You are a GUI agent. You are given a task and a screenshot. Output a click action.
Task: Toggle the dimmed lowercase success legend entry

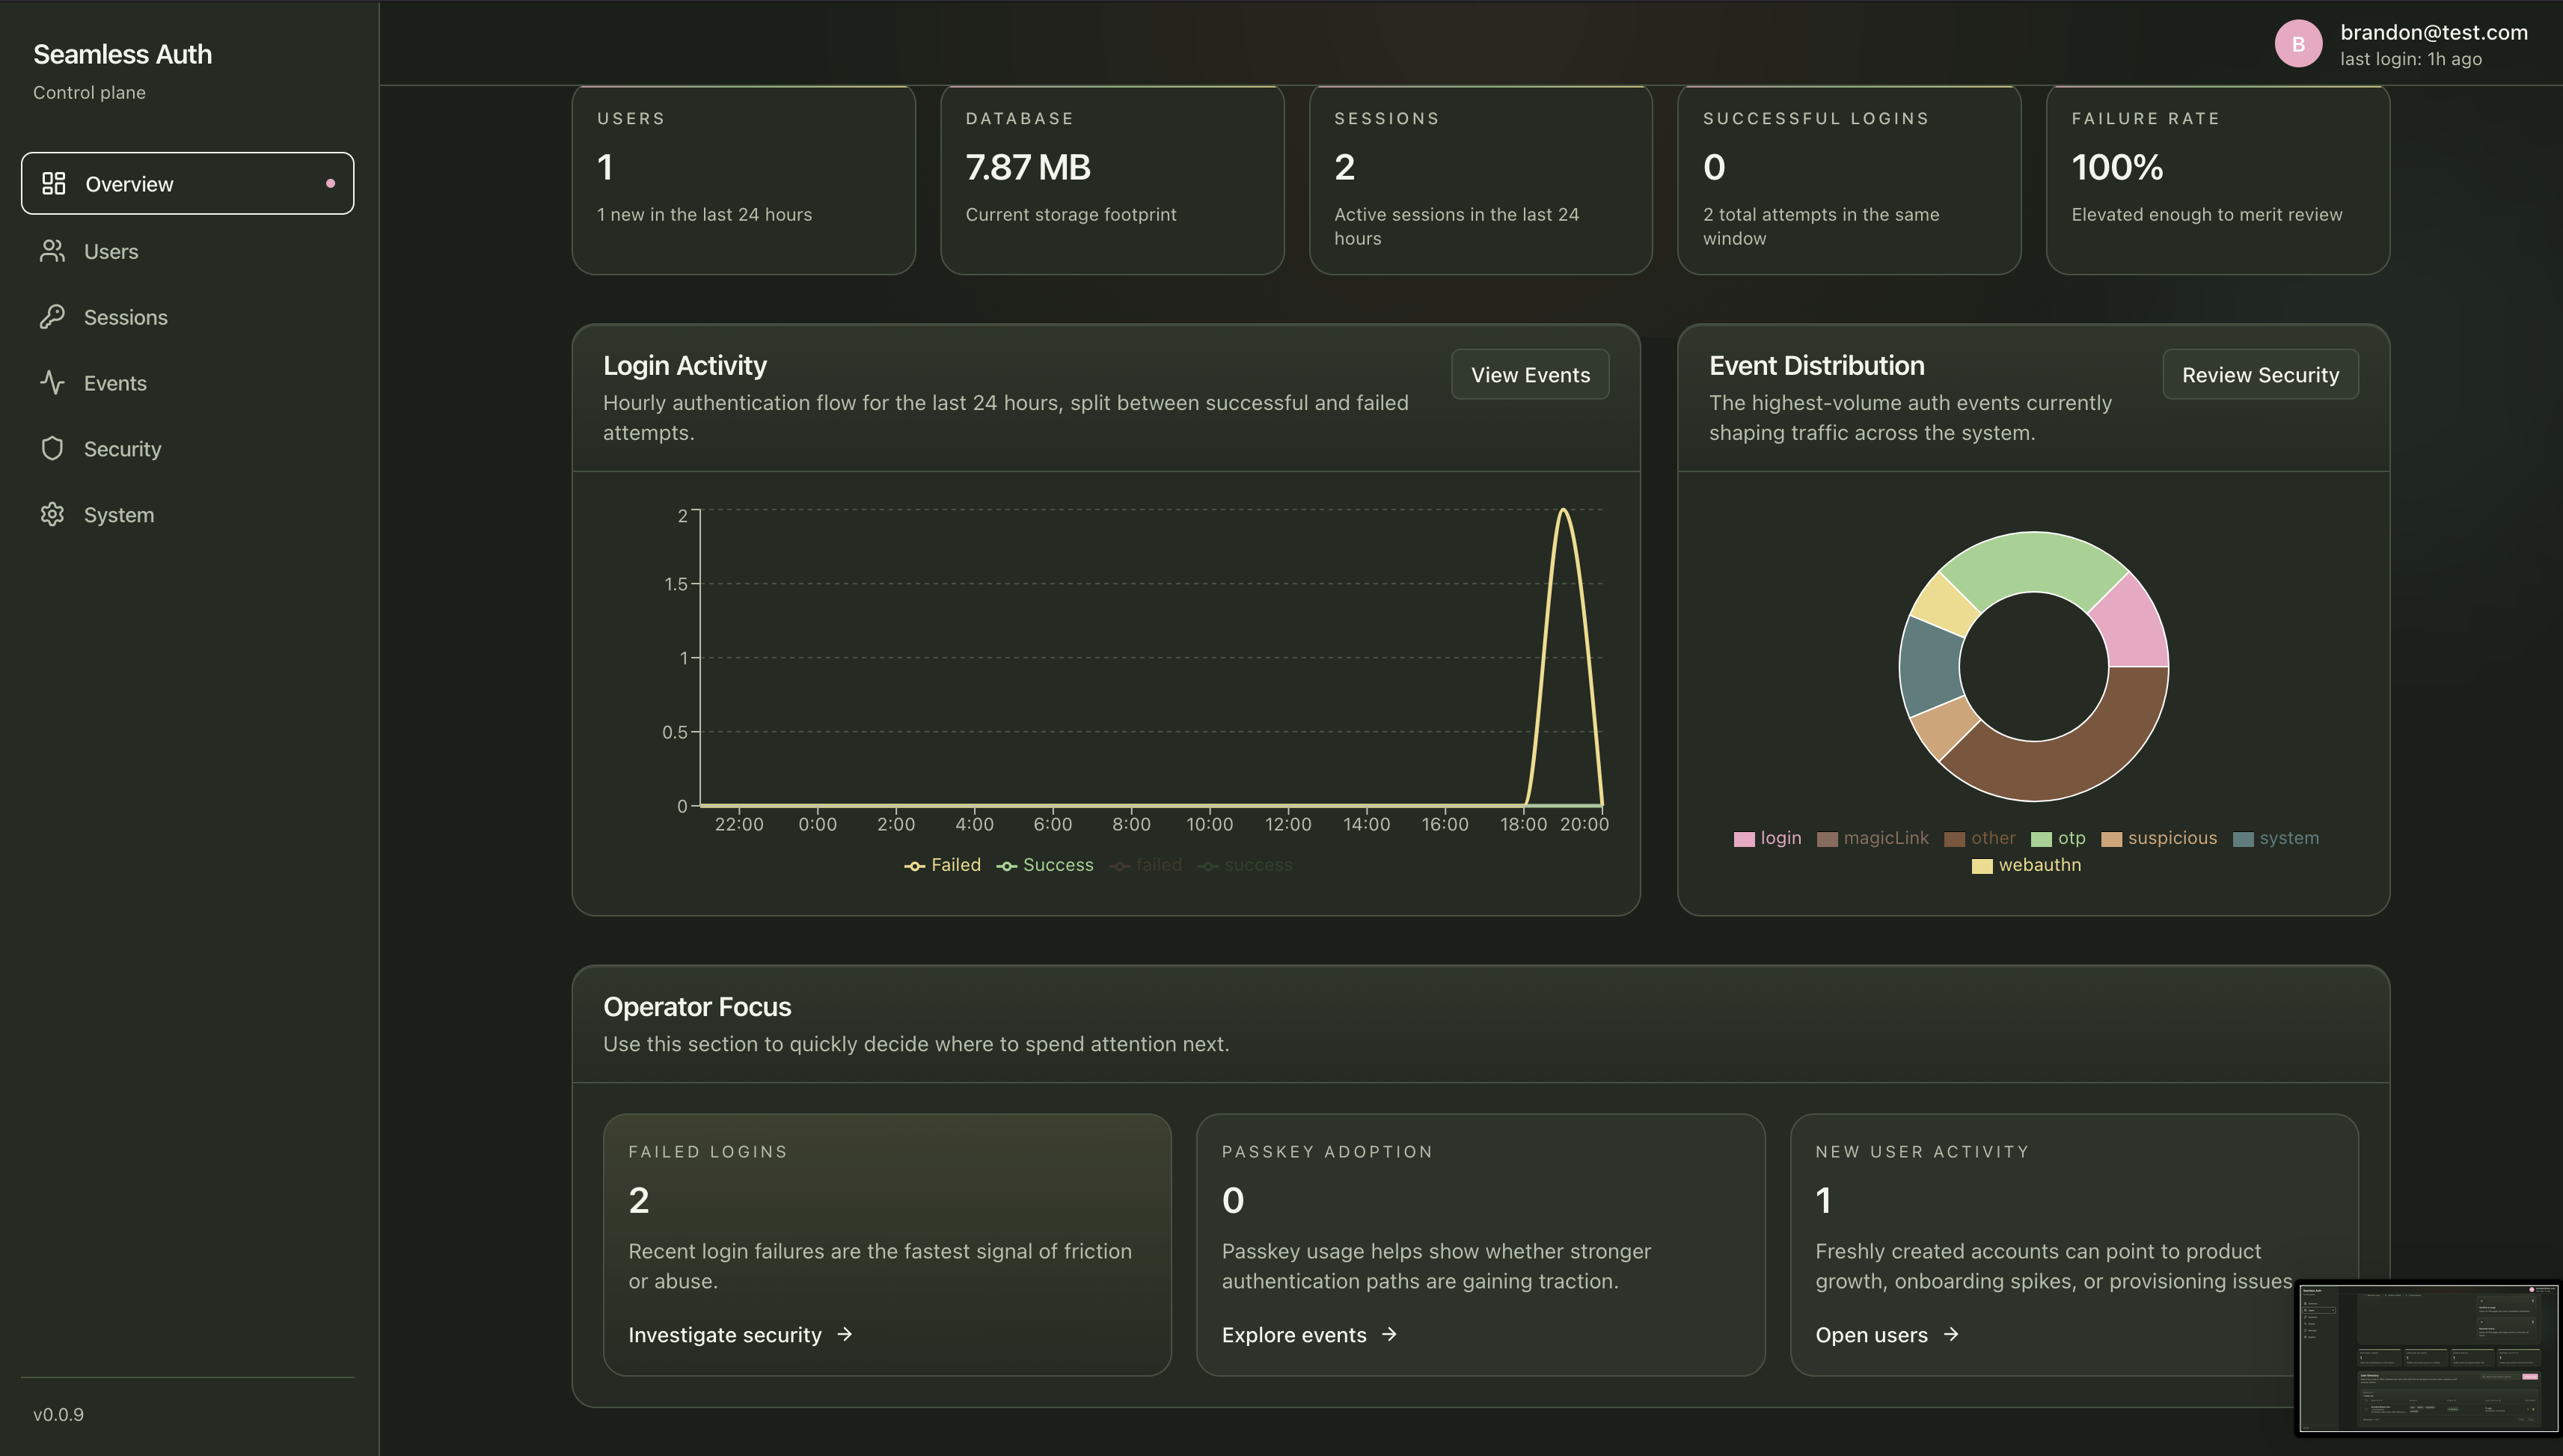[x=1245, y=865]
